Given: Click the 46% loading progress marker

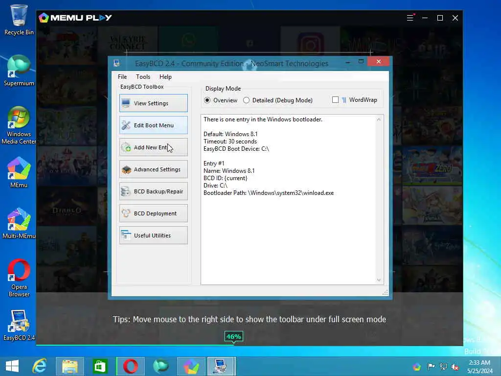Looking at the screenshot, I should tap(233, 337).
